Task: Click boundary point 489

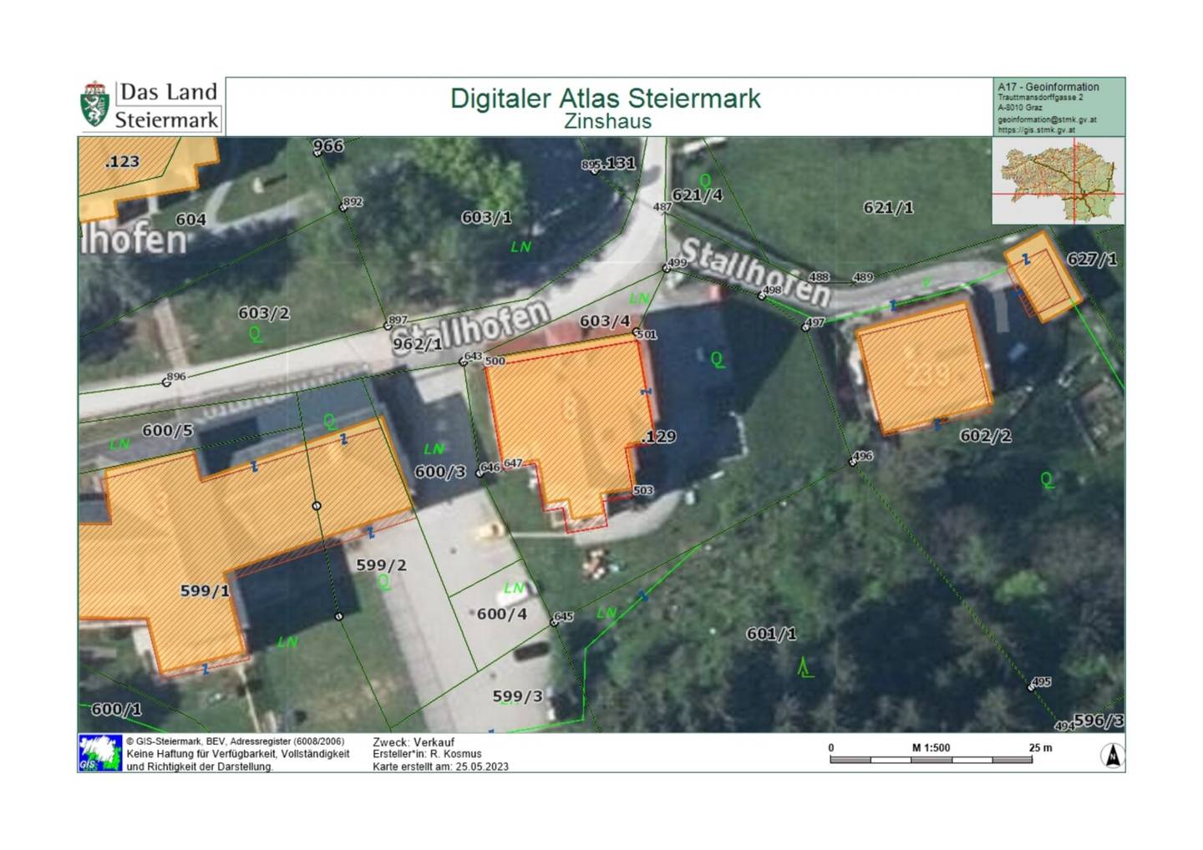Action: (863, 277)
